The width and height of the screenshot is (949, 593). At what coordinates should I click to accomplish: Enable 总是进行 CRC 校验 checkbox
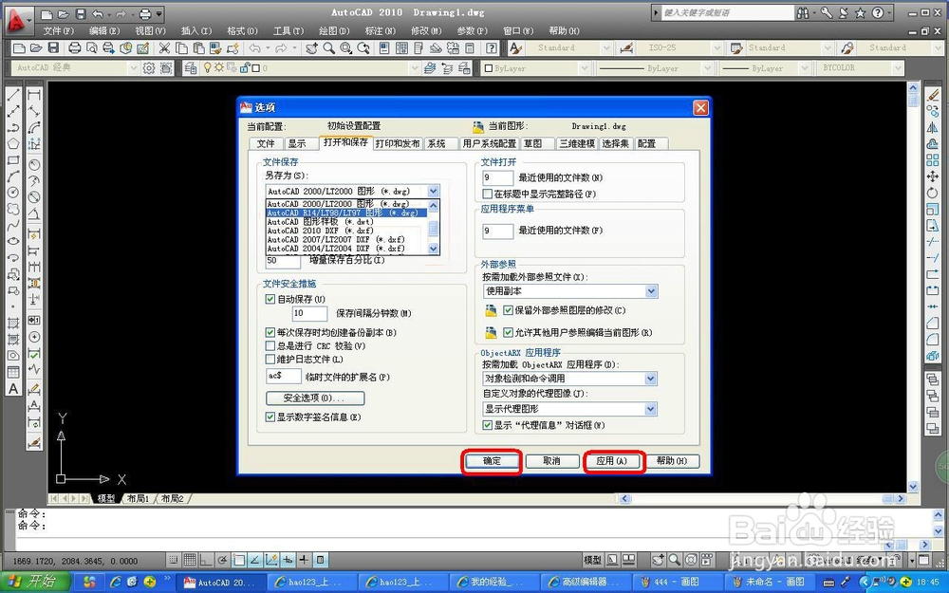(x=270, y=345)
